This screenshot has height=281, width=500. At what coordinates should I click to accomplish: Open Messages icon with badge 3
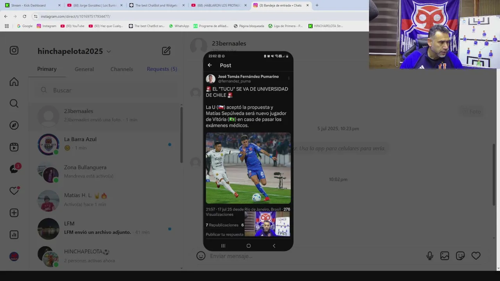[x=14, y=169]
